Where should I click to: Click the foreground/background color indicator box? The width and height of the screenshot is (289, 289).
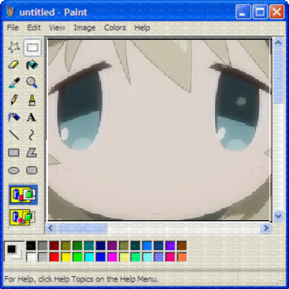[x=14, y=251]
